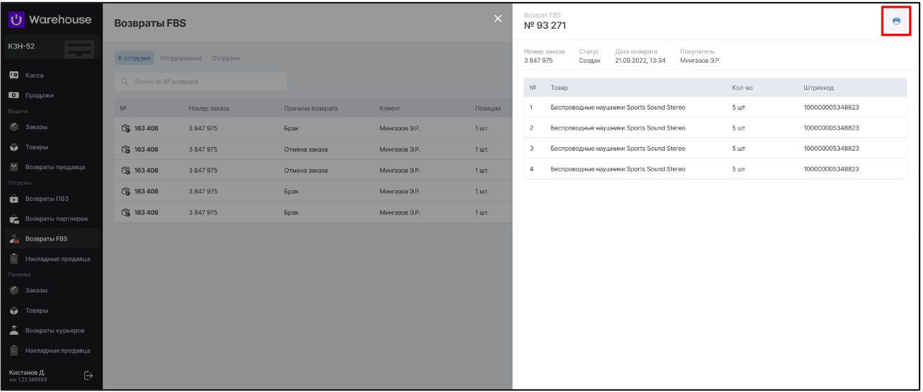This screenshot has height=392, width=923.
Task: Click the Причина возврата column header
Action: click(310, 108)
